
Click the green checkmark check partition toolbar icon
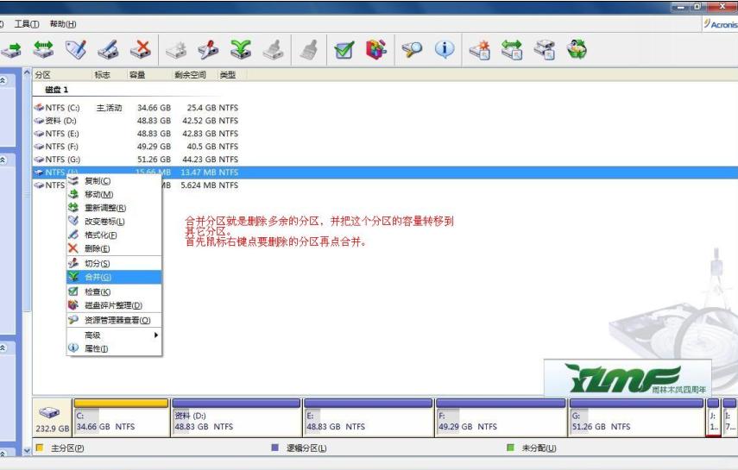point(344,49)
